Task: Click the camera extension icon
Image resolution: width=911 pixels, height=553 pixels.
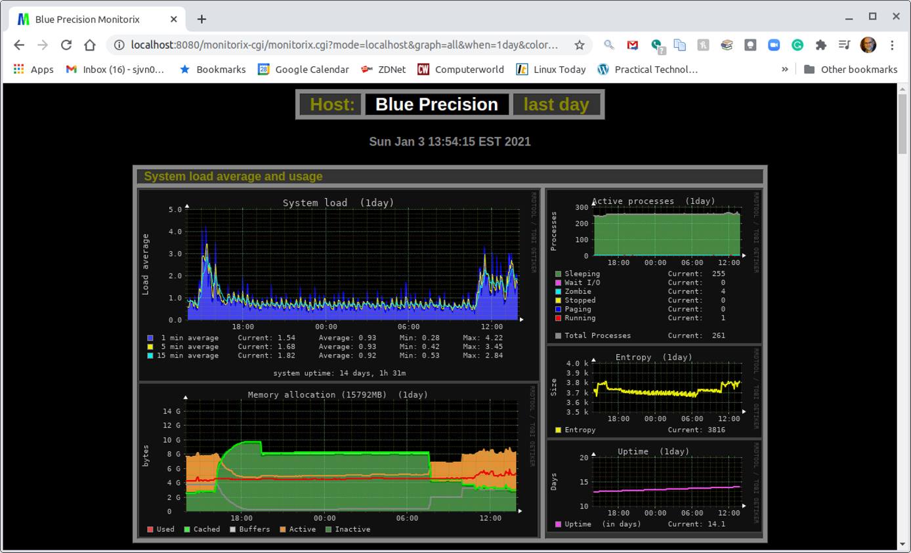Action: click(774, 45)
